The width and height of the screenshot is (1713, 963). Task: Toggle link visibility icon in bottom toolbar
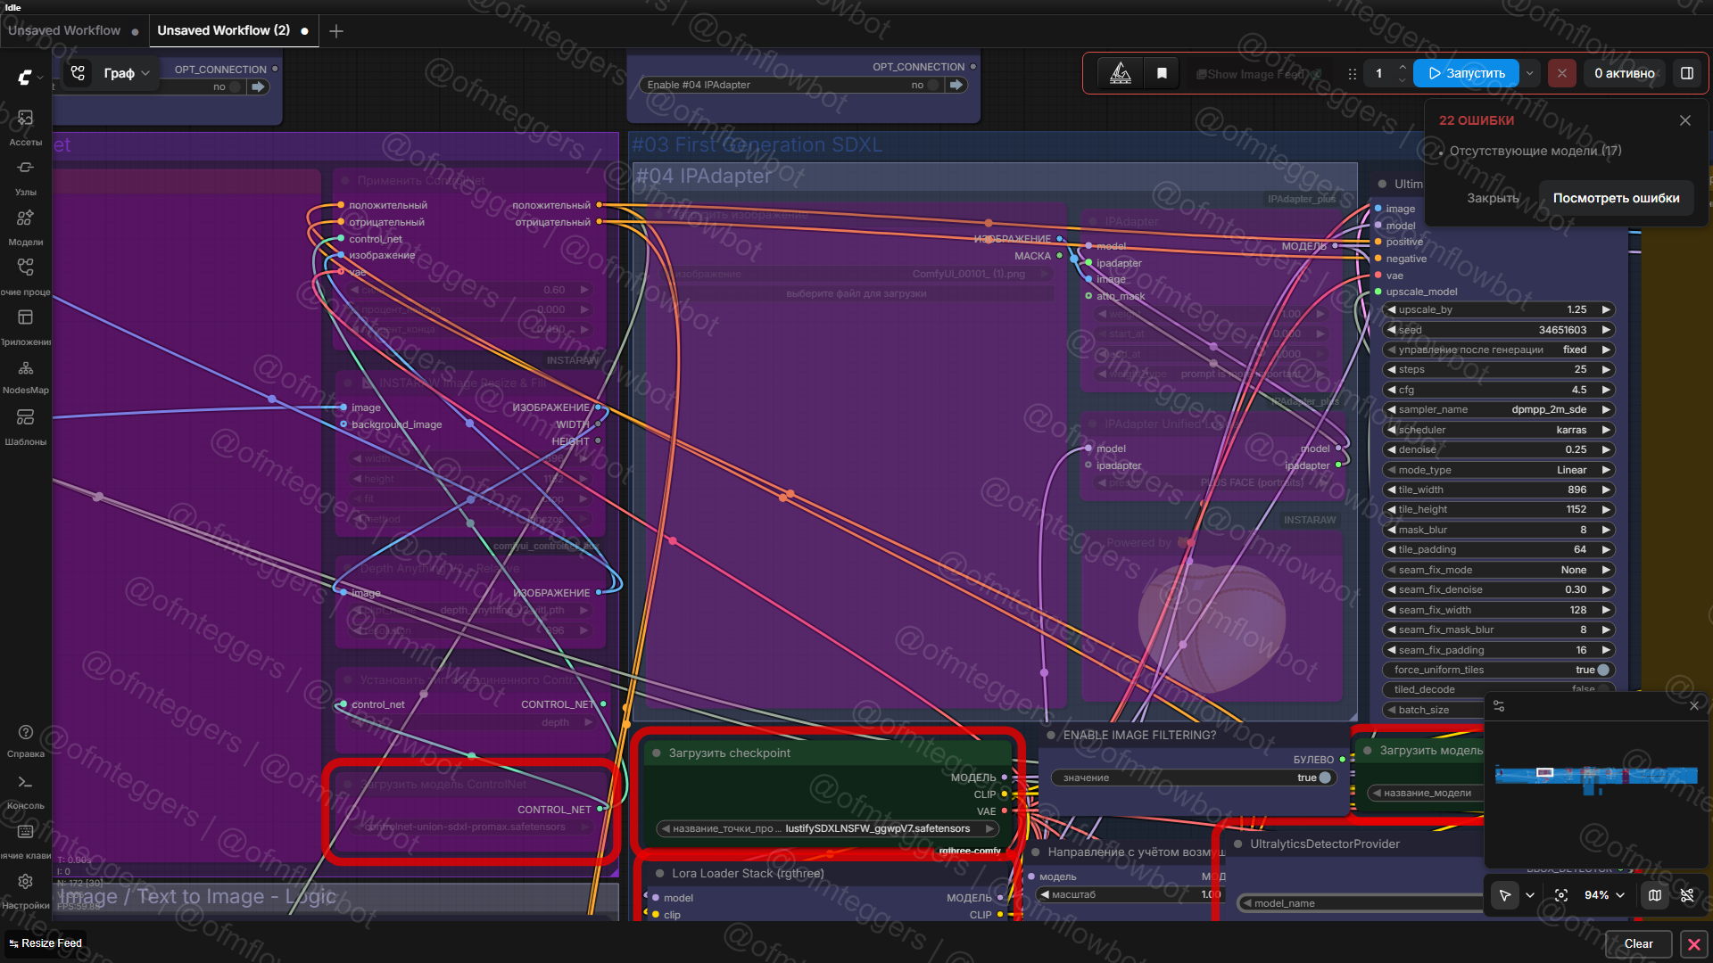1687,895
